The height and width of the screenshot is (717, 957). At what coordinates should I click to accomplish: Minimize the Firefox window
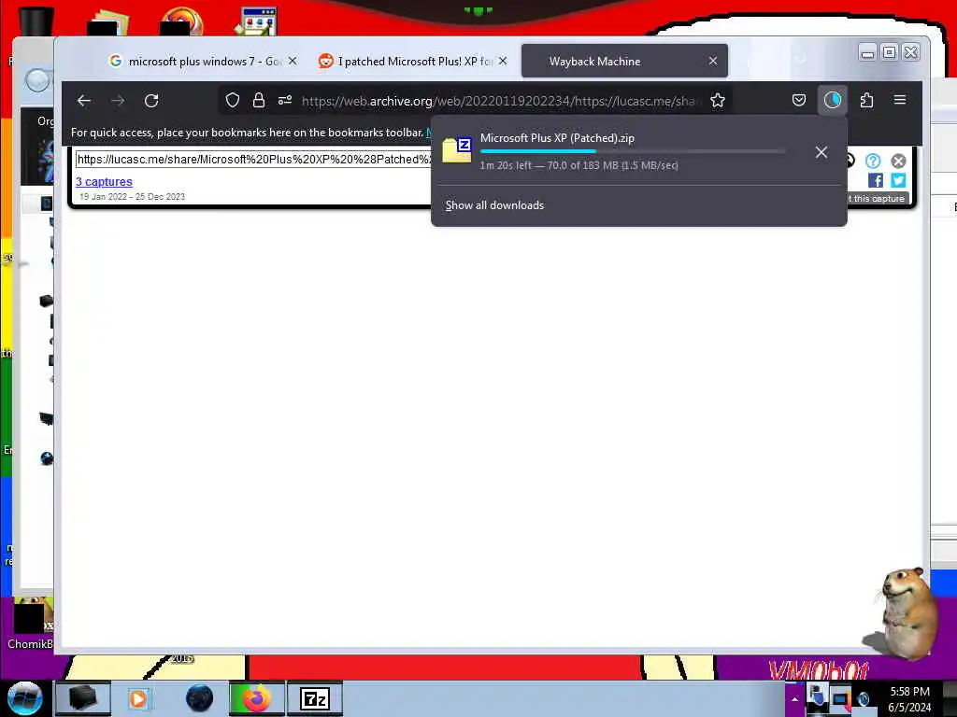point(867,53)
